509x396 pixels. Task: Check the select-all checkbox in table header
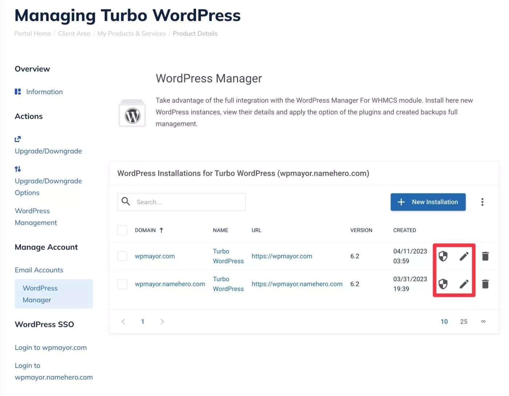click(x=122, y=230)
